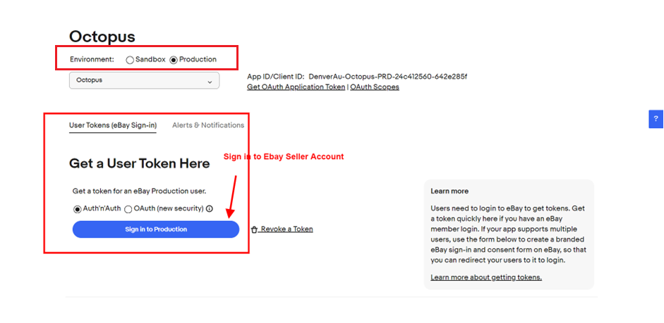Select the Production environment radio button
664x323 pixels.
[x=174, y=60]
